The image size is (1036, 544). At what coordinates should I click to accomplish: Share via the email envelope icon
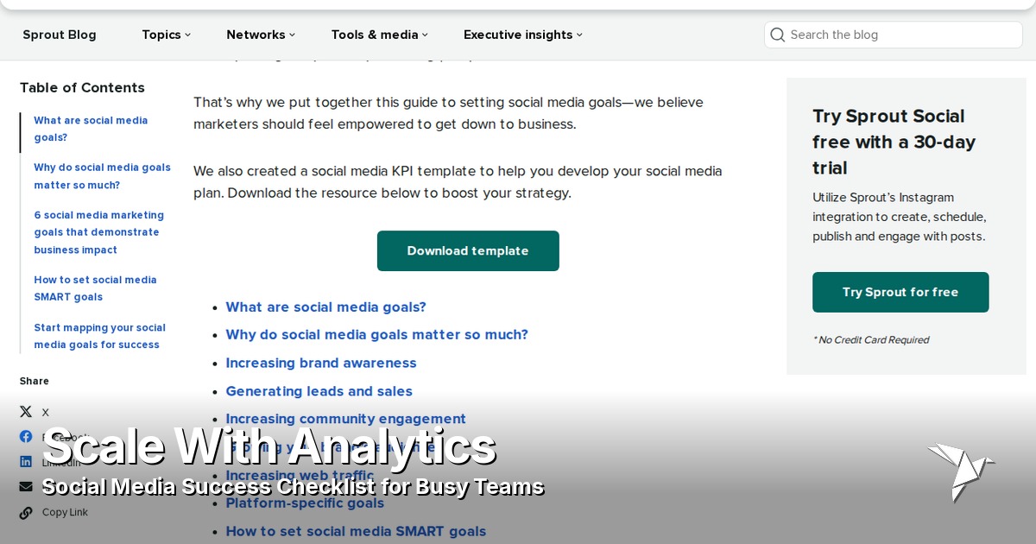click(x=26, y=487)
